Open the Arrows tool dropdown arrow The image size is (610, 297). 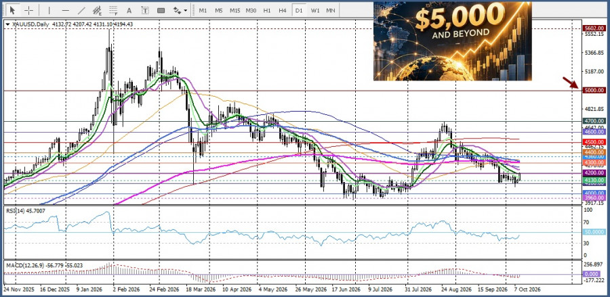(186, 10)
